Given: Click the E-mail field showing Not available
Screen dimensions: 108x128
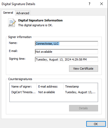Looking at the screenshot, I should pos(66,52).
